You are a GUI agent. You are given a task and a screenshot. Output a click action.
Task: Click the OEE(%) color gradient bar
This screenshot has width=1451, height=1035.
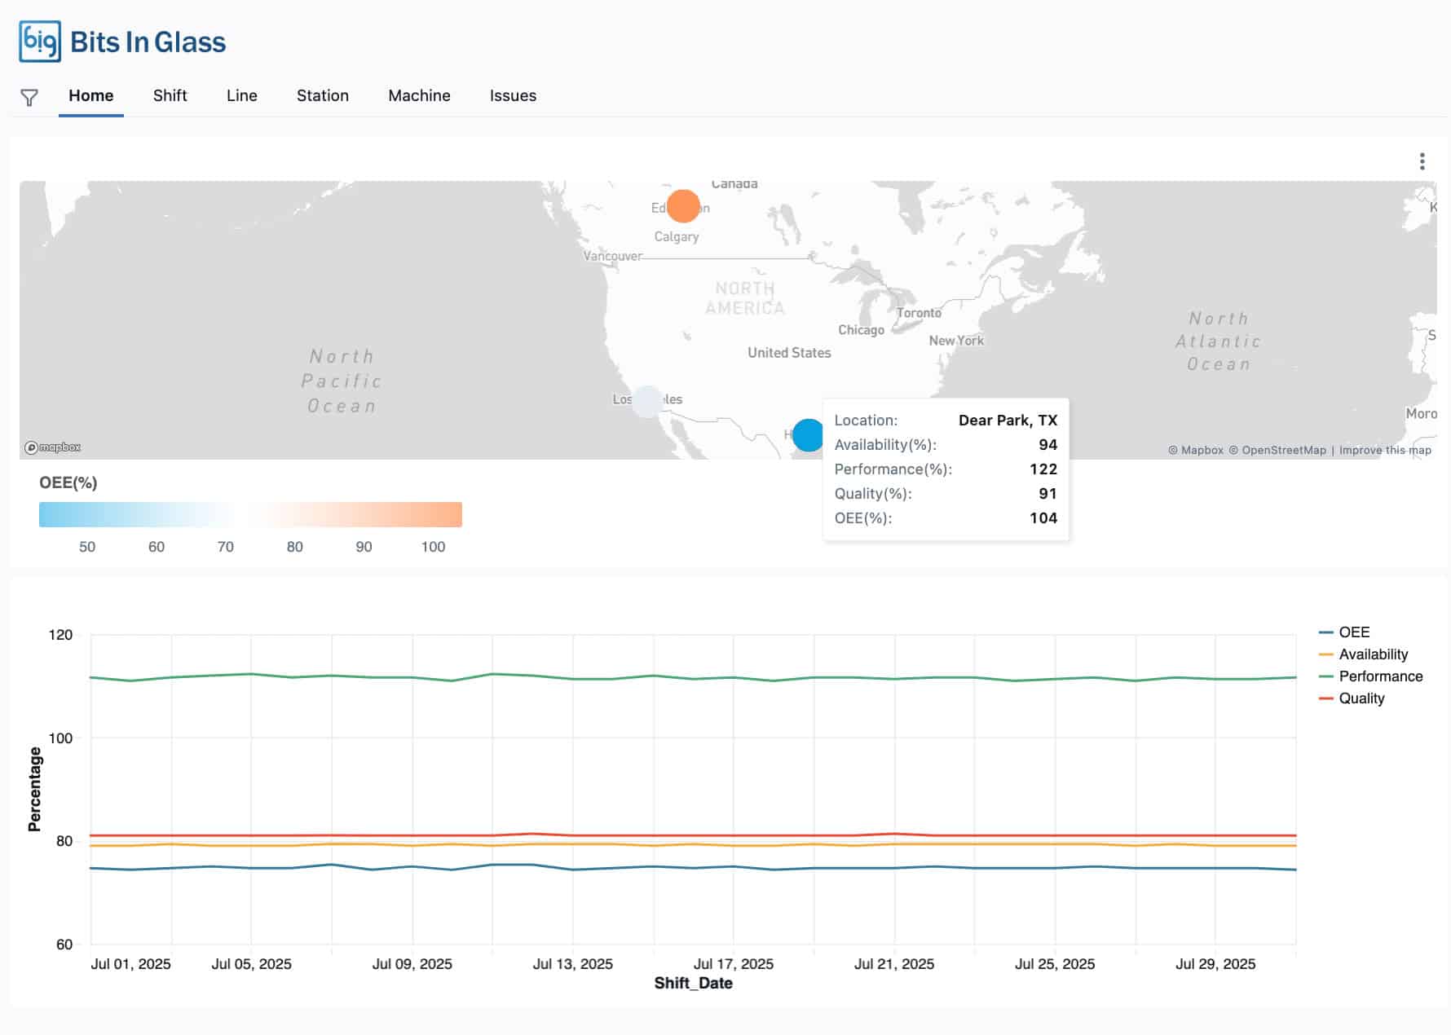[250, 514]
